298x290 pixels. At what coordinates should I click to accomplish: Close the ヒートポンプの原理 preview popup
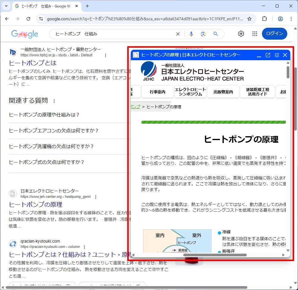coord(285,55)
